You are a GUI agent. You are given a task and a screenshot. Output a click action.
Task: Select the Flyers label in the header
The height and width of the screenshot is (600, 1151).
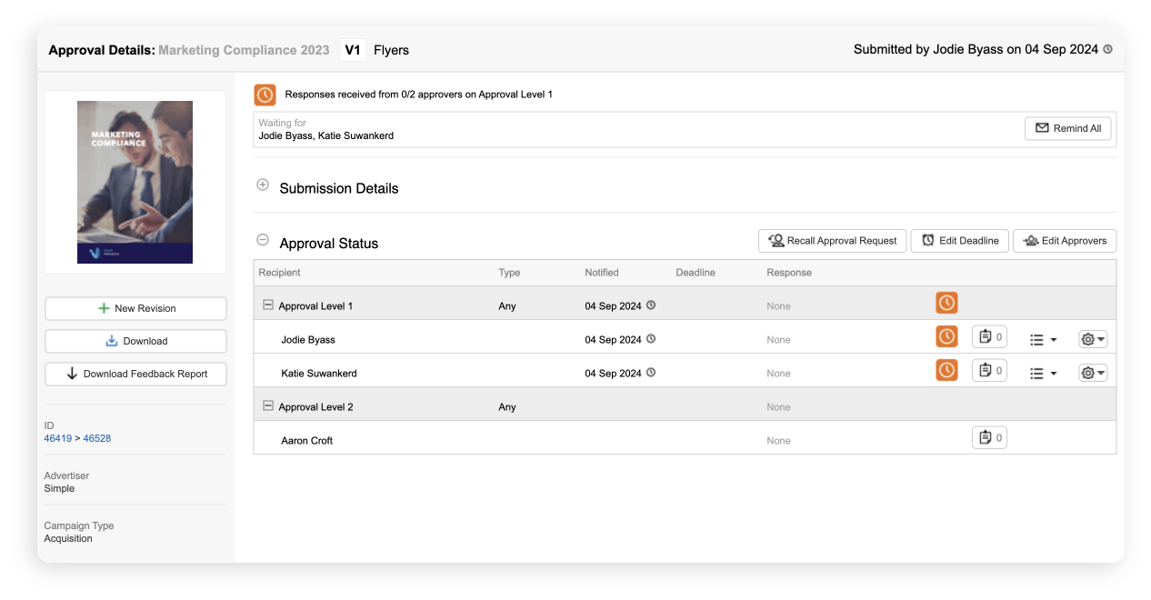coord(391,50)
